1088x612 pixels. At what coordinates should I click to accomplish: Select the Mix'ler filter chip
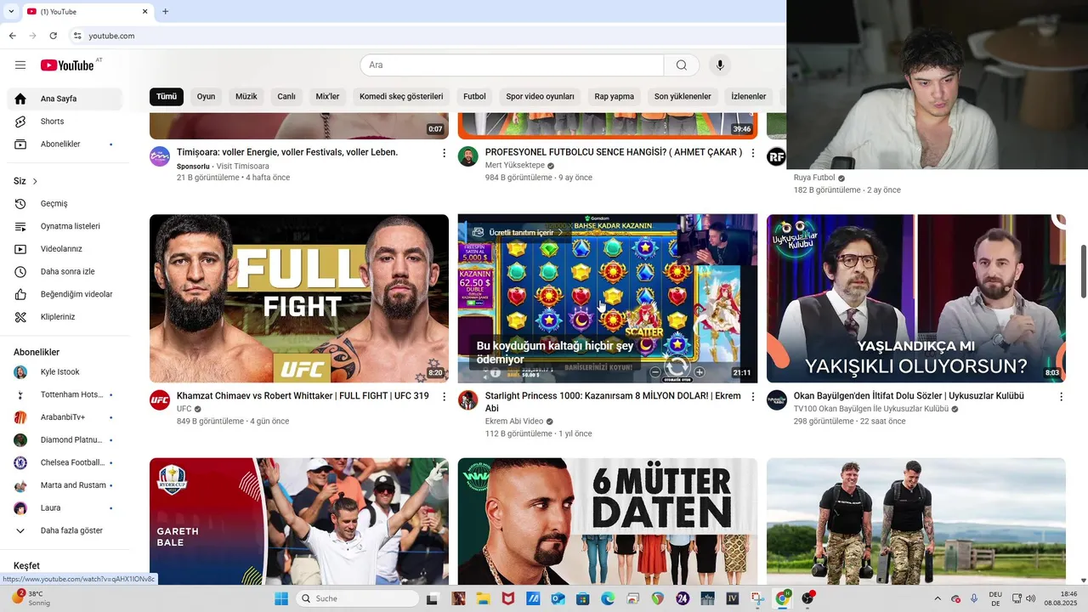coord(327,97)
